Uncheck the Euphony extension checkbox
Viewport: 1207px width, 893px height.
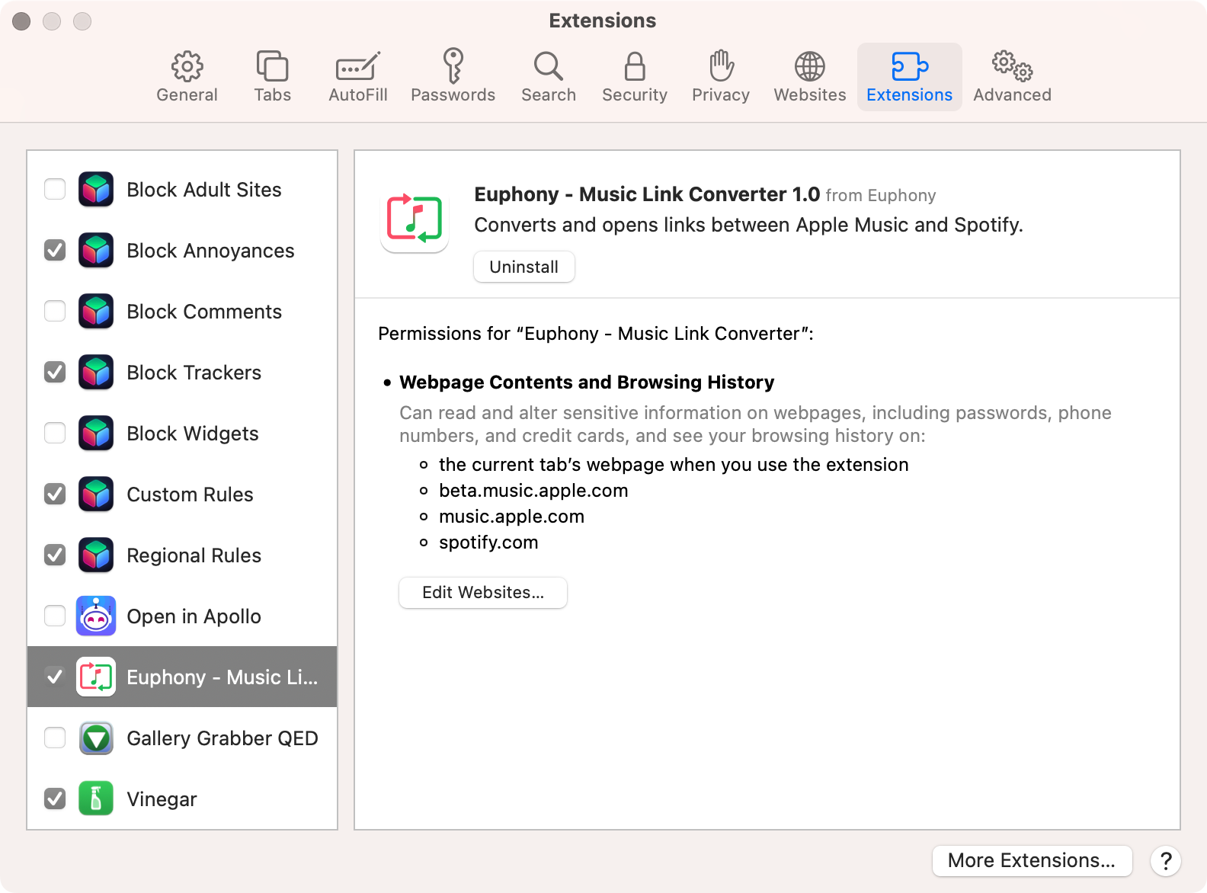[55, 677]
